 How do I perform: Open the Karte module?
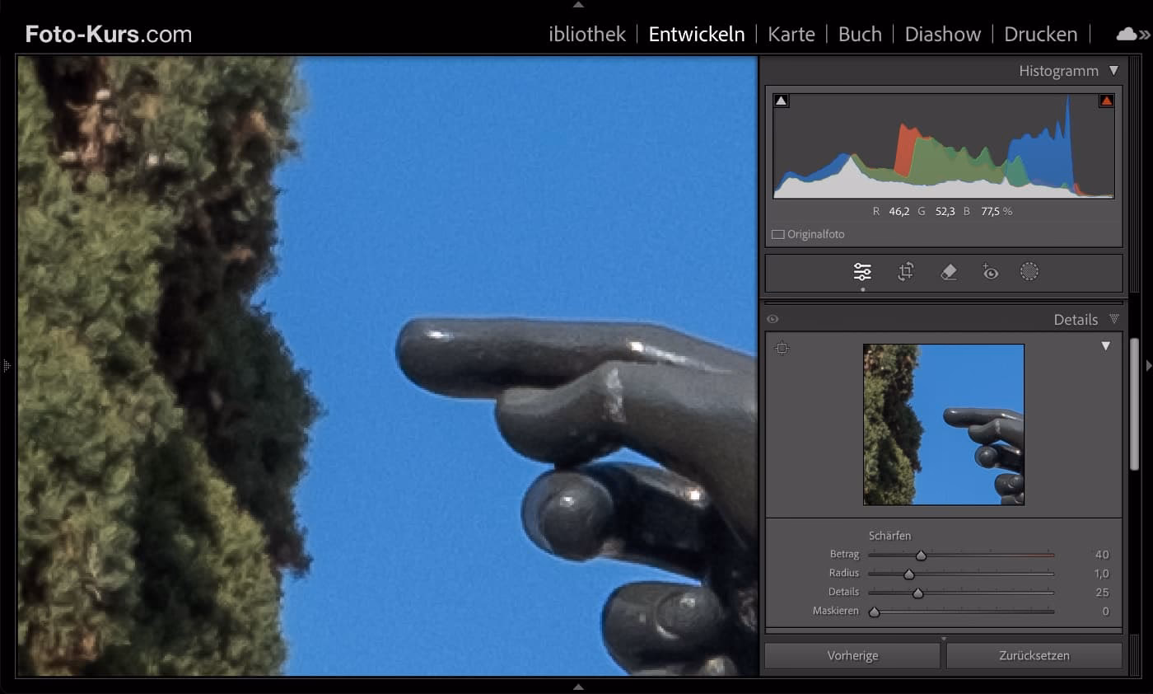[x=791, y=34]
